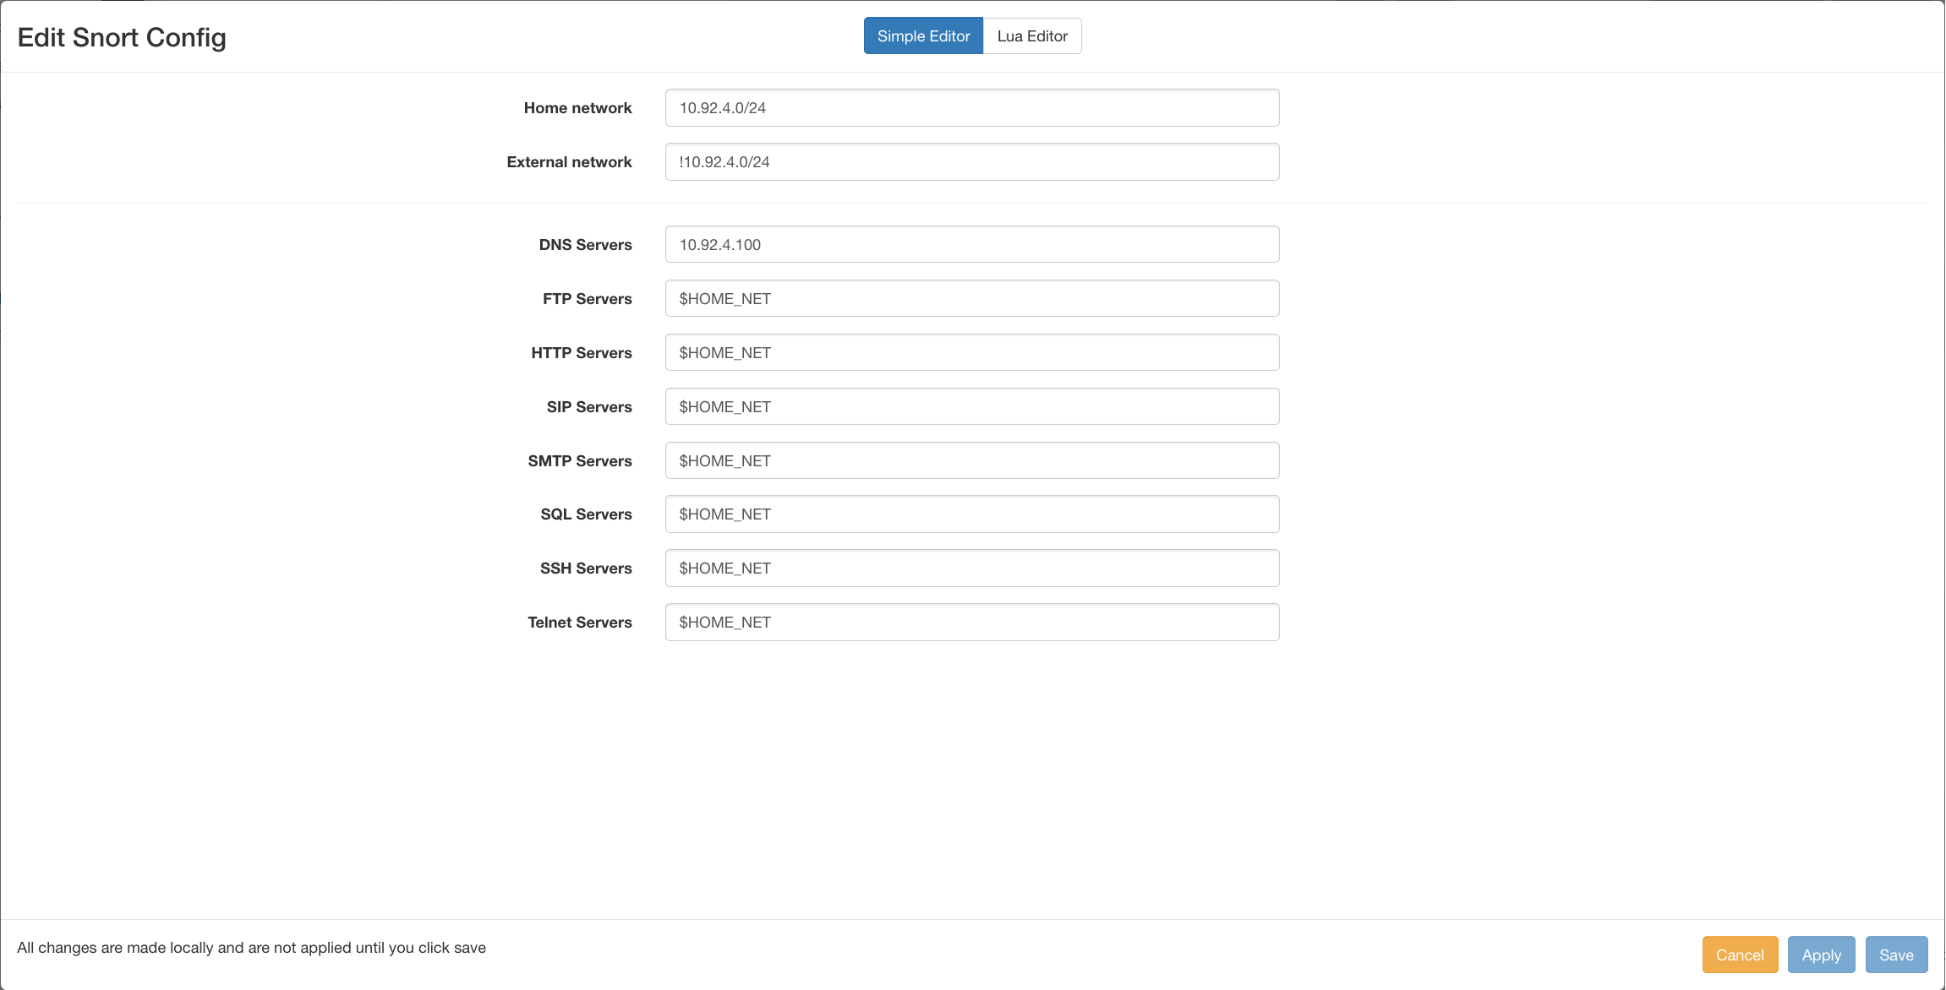Click the SMTP Servers label
The width and height of the screenshot is (1946, 990).
(580, 461)
